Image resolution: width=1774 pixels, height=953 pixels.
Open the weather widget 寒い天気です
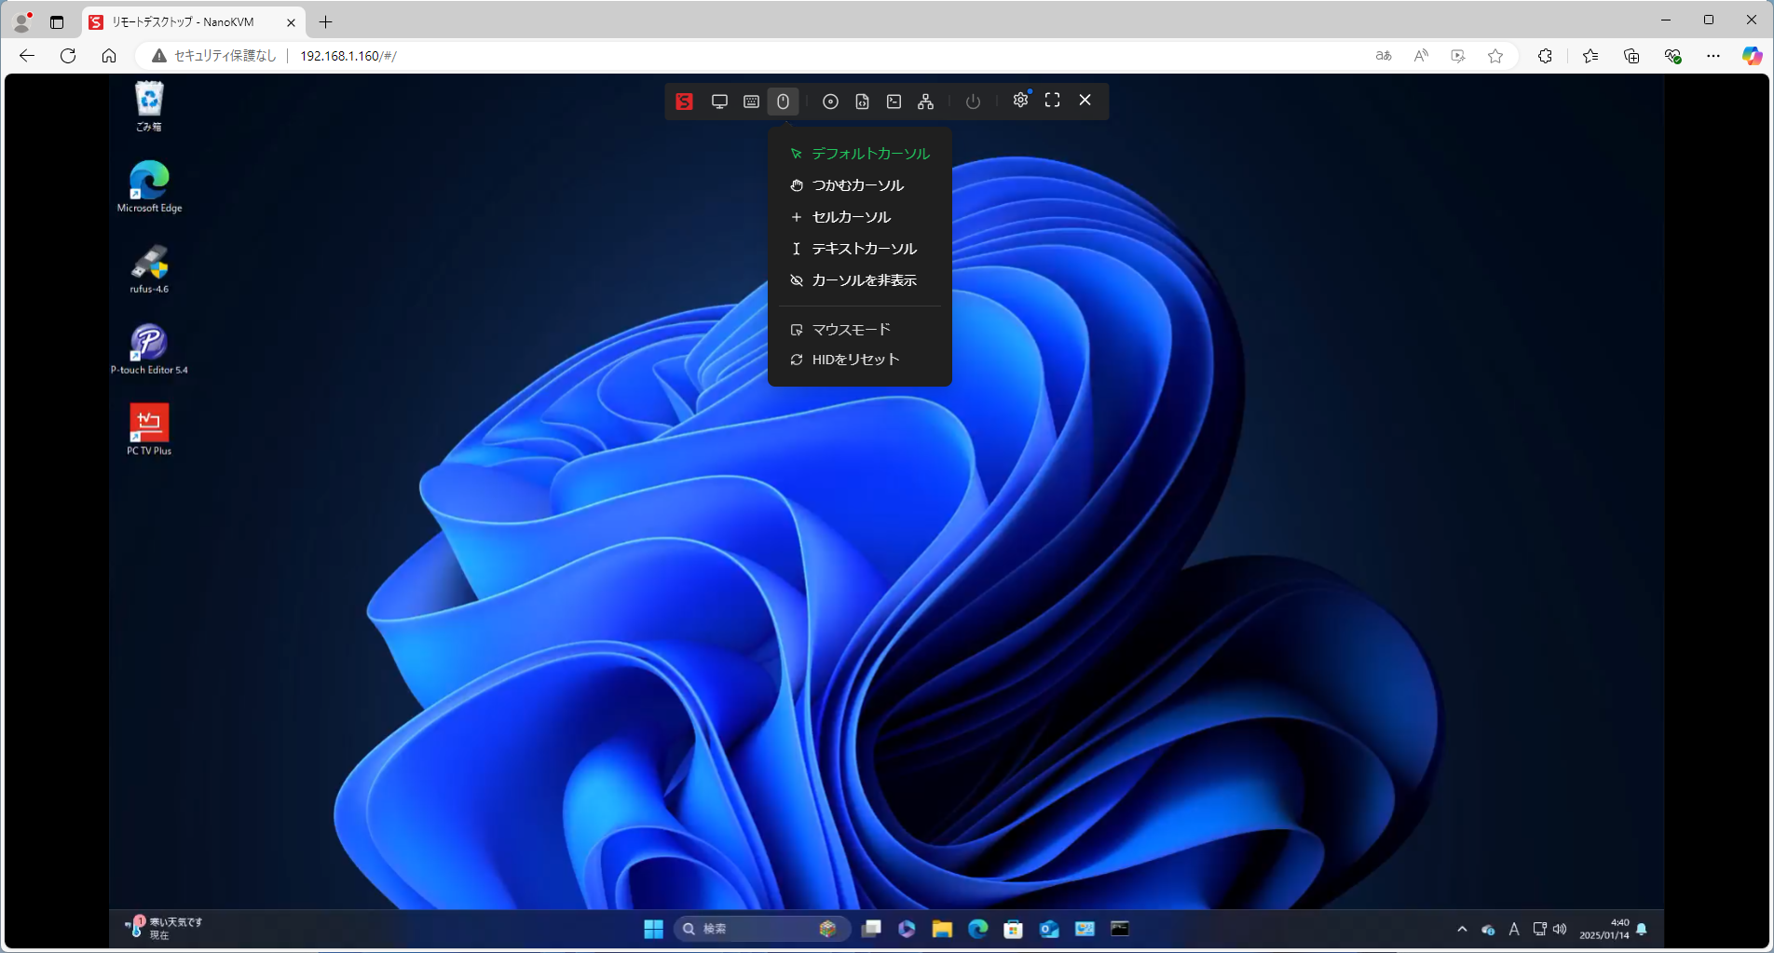click(x=164, y=928)
